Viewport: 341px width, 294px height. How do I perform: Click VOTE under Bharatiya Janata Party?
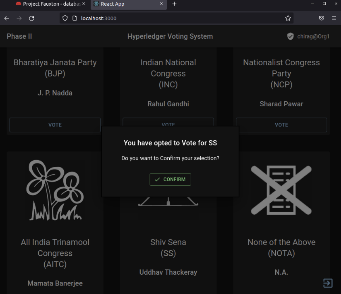55,125
